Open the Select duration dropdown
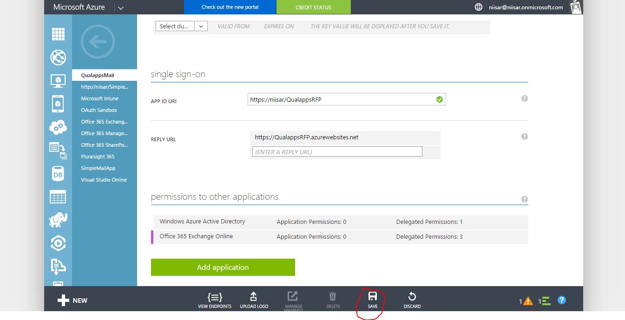The image size is (625, 320). pyautogui.click(x=181, y=26)
